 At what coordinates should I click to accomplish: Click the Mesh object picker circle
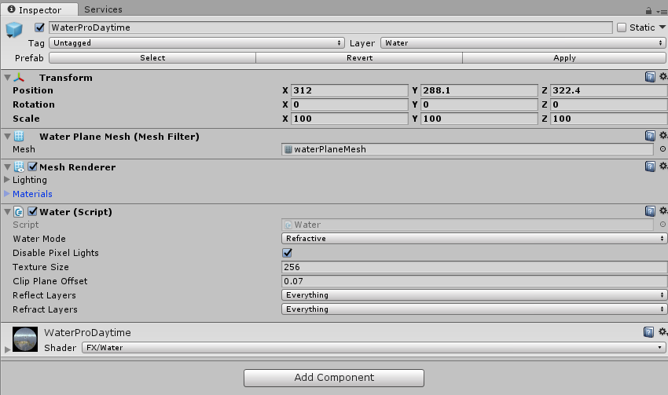(x=662, y=149)
